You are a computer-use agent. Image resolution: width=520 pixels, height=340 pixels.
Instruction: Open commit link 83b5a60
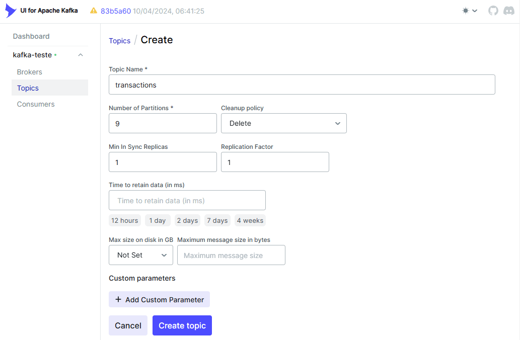116,11
